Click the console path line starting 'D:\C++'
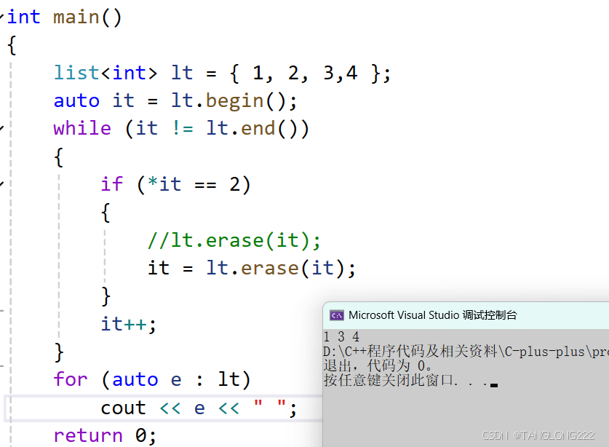Screen dimensions: 609x447 click(x=466, y=352)
